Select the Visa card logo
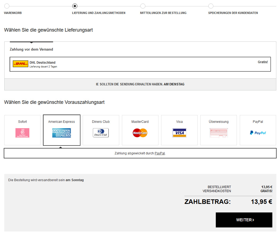Viewport: 279px width, 236px height. pos(179,133)
